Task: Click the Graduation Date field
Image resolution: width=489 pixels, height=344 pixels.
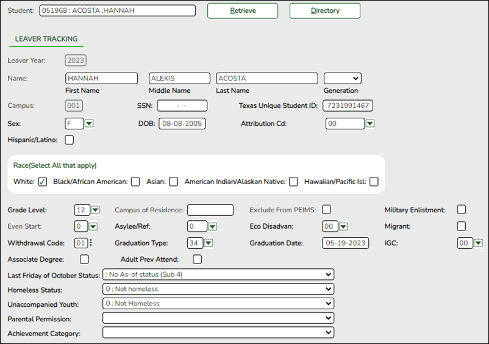Action: point(346,243)
